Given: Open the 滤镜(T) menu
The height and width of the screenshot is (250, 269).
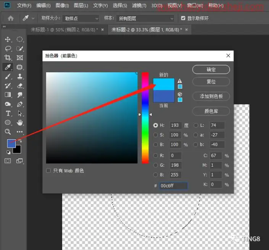Looking at the screenshot, I should coord(139,5).
